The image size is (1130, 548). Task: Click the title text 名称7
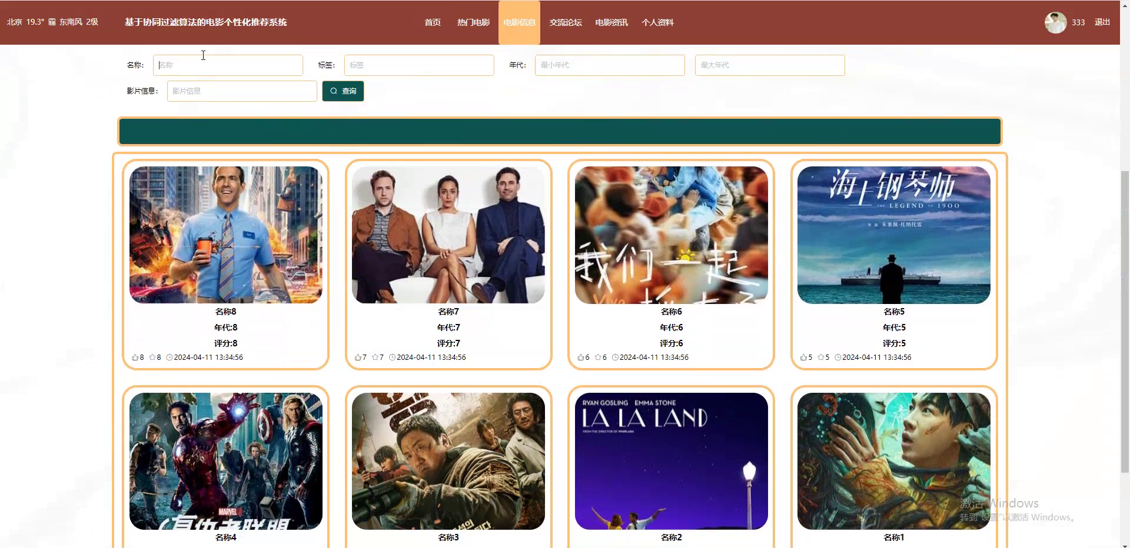coord(448,312)
